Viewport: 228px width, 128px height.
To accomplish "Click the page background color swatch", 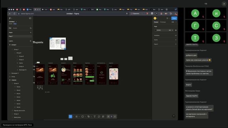I will point(155,30).
